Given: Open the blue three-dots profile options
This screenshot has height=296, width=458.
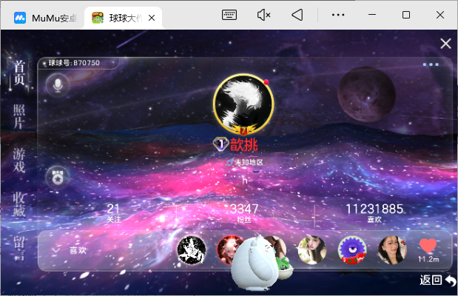Looking at the screenshot, I should tap(431, 64).
